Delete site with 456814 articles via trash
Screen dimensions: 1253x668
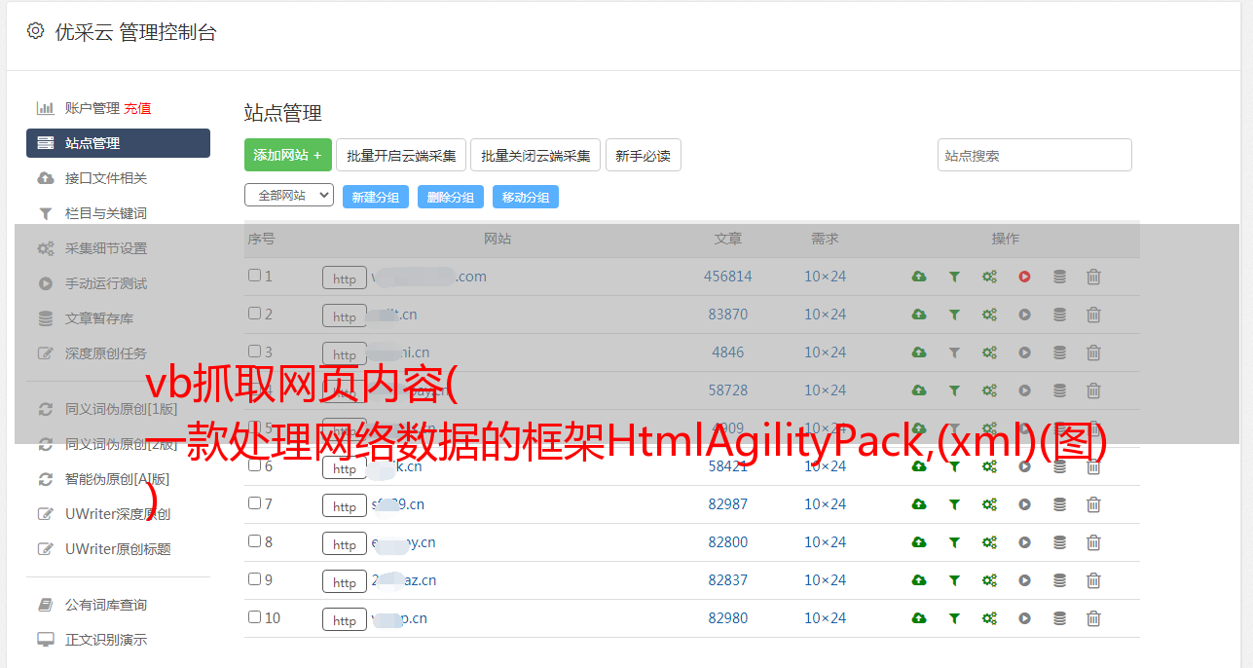[x=1093, y=277]
